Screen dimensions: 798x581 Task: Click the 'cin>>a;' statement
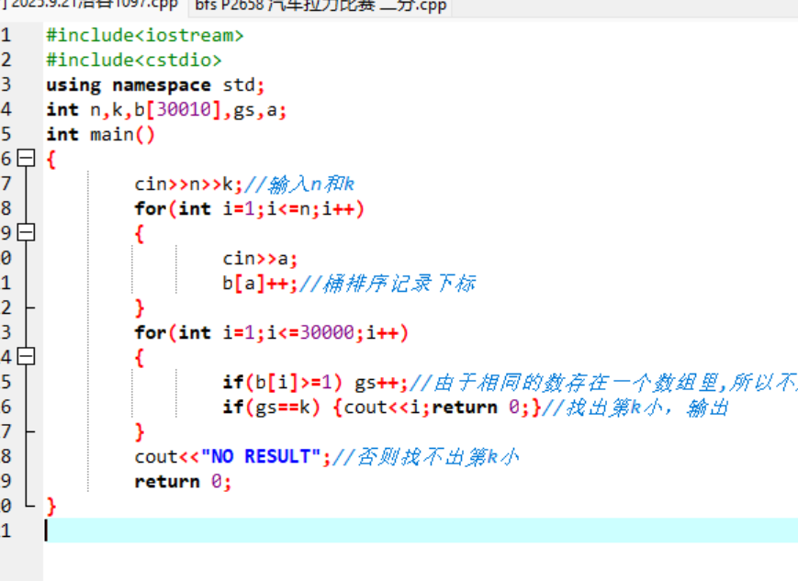click(260, 259)
